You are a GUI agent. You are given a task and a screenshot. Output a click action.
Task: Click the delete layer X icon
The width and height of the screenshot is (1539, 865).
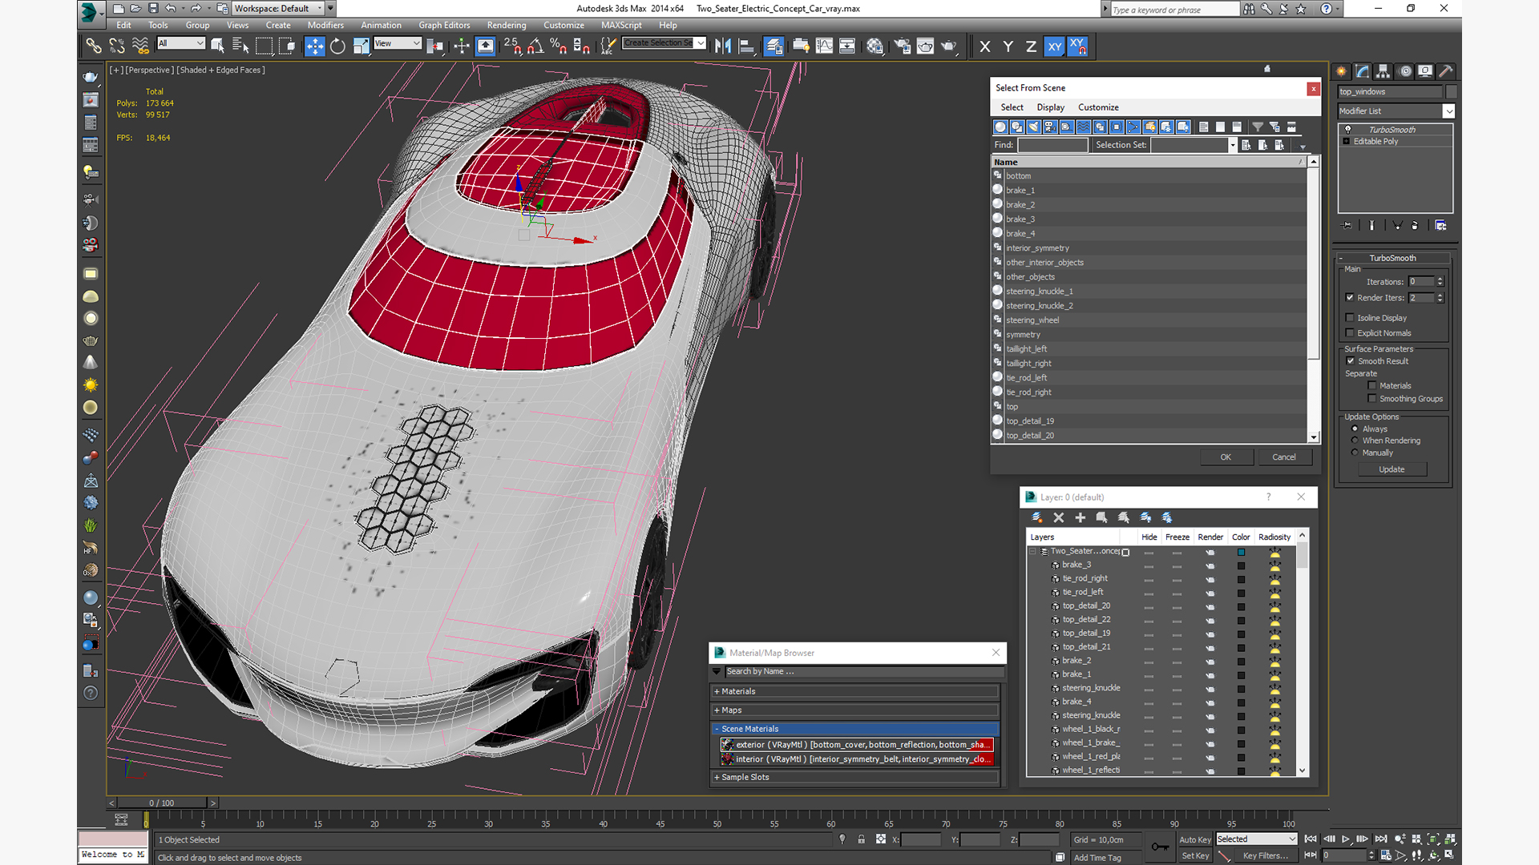(x=1058, y=517)
